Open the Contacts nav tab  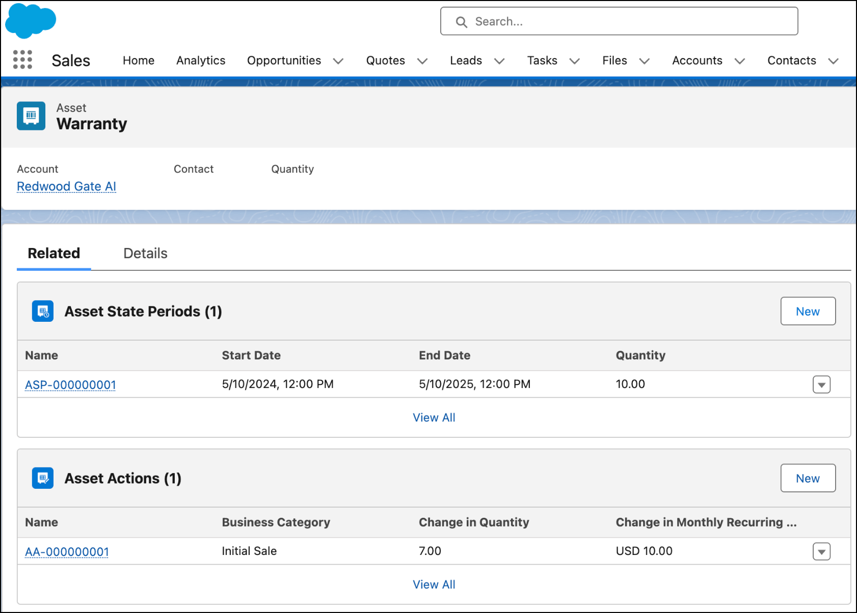coord(792,61)
